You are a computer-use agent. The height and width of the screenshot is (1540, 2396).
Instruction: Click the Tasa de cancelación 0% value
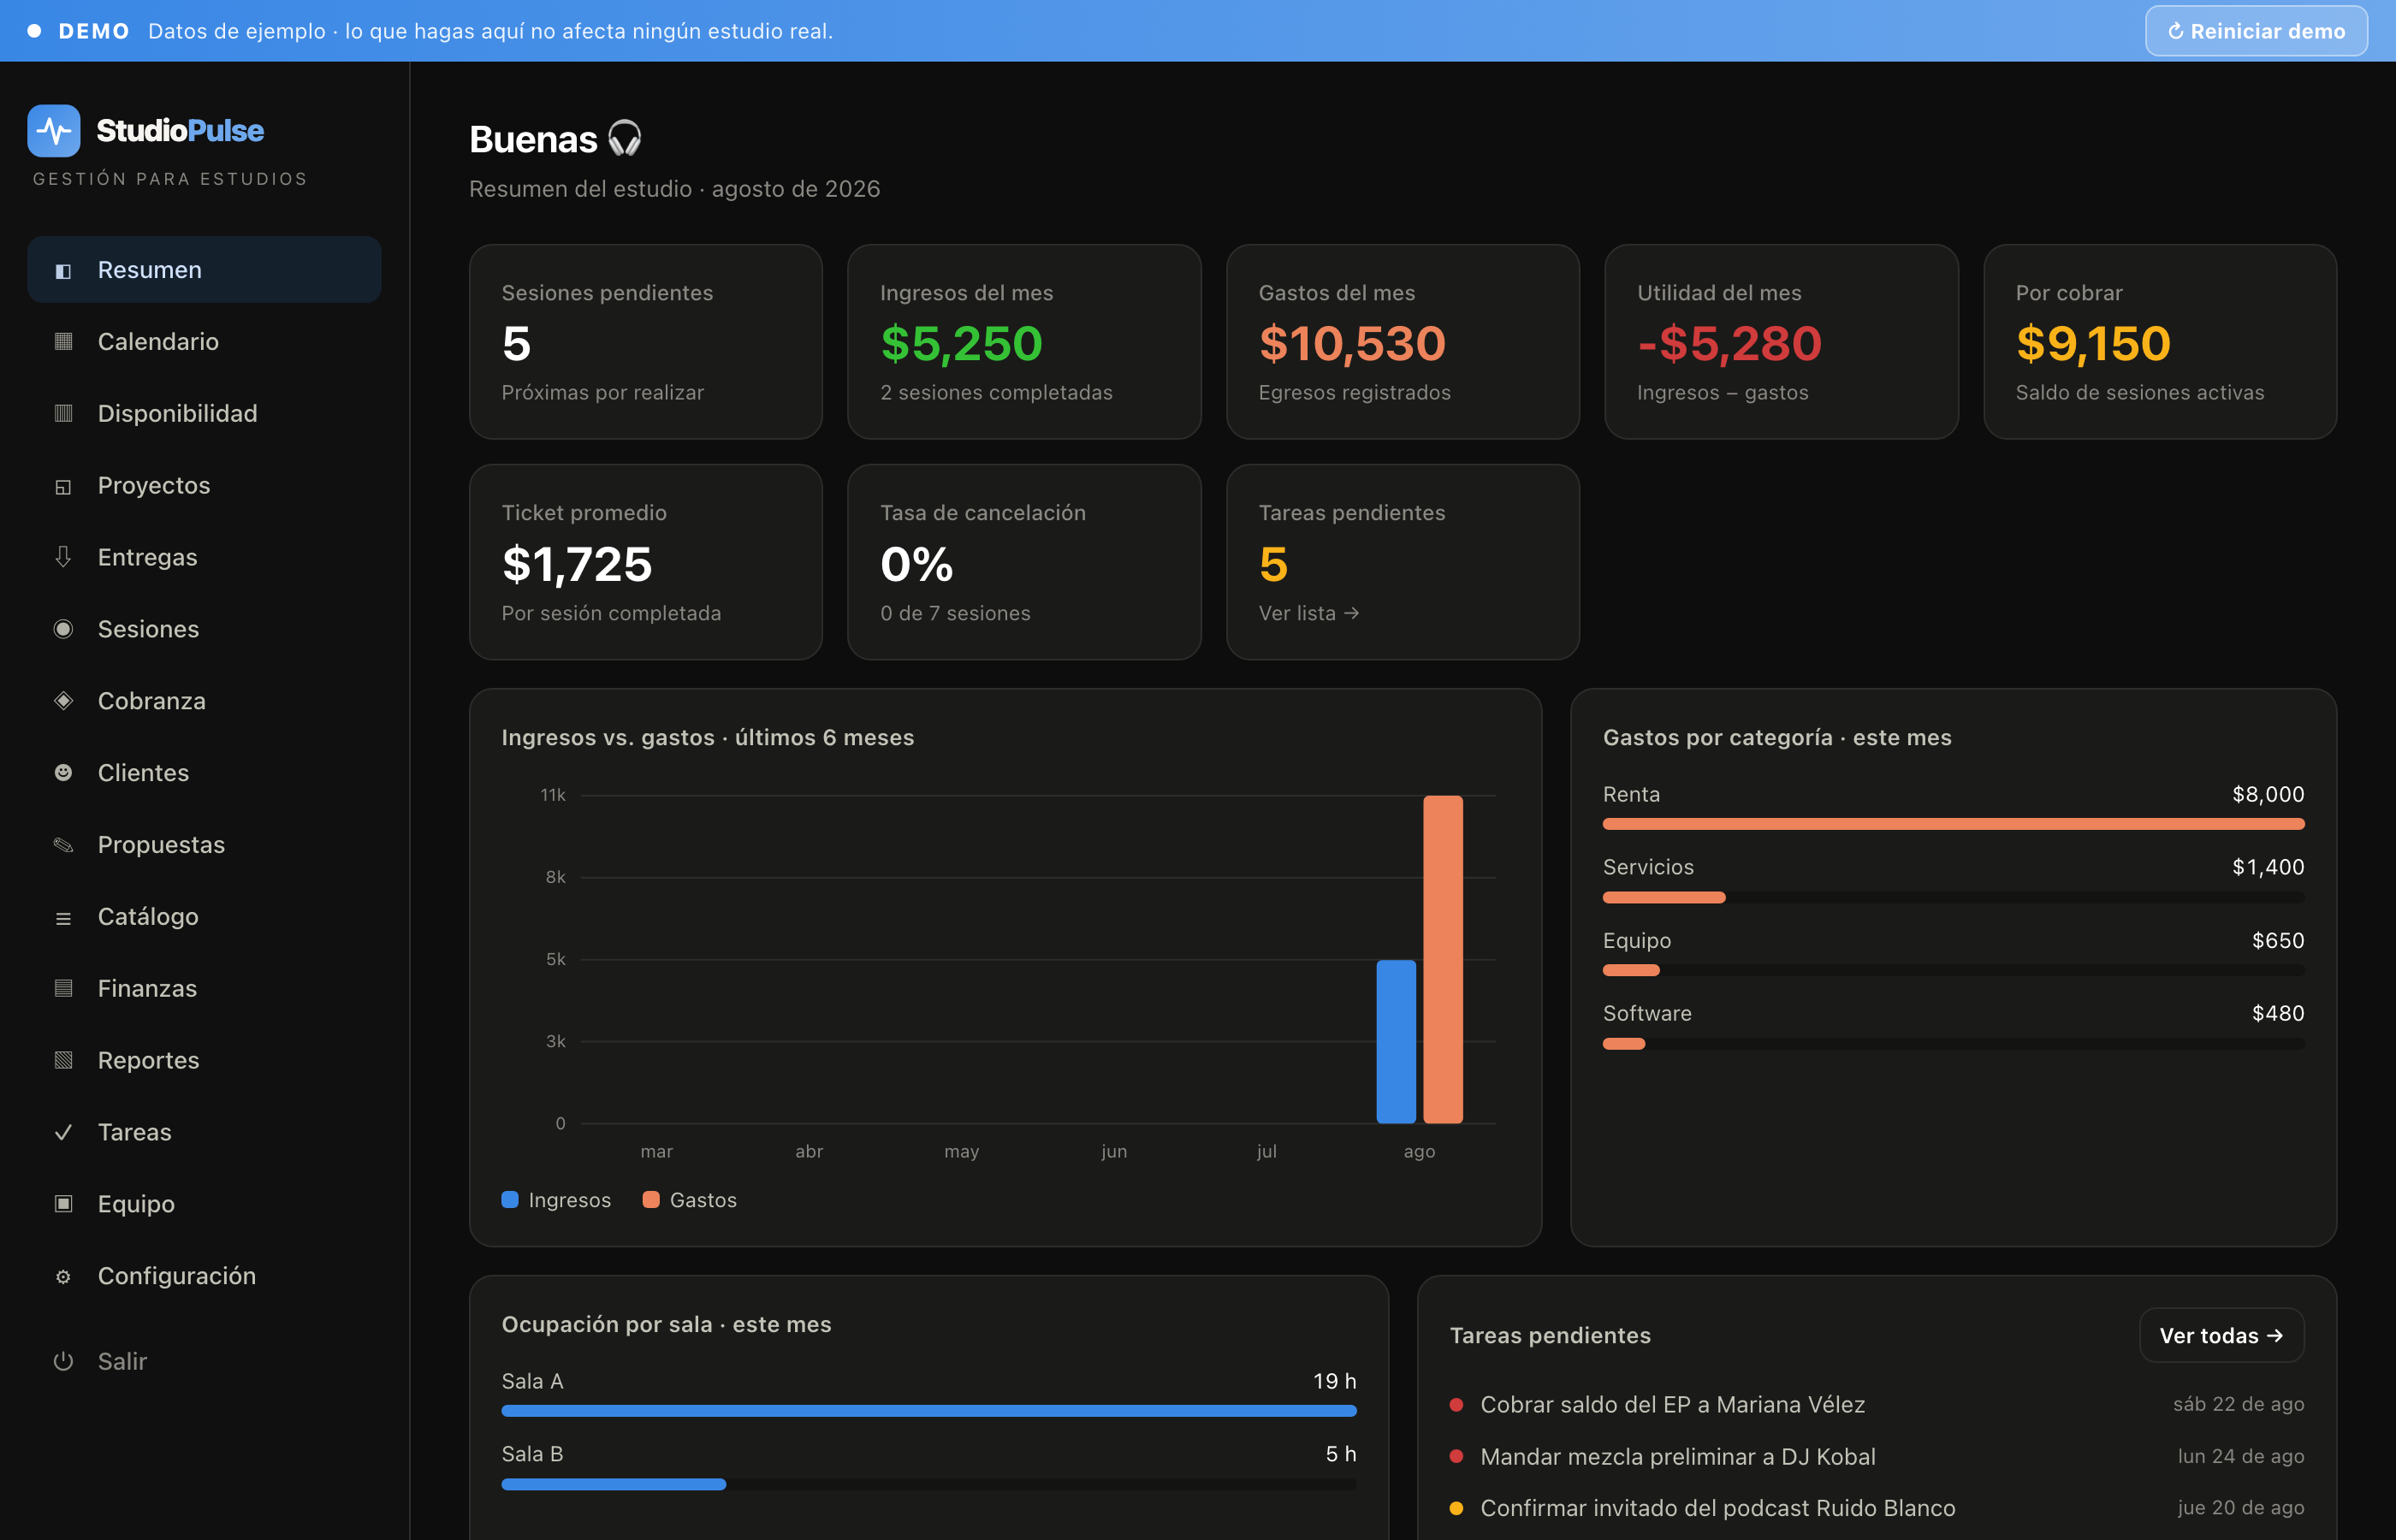click(916, 565)
